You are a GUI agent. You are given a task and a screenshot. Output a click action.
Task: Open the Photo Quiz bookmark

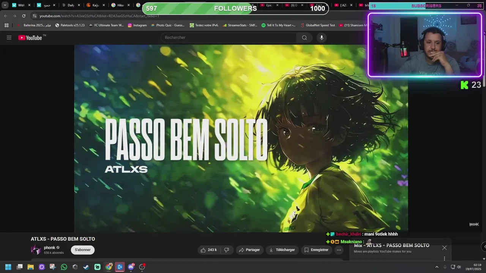pyautogui.click(x=167, y=25)
